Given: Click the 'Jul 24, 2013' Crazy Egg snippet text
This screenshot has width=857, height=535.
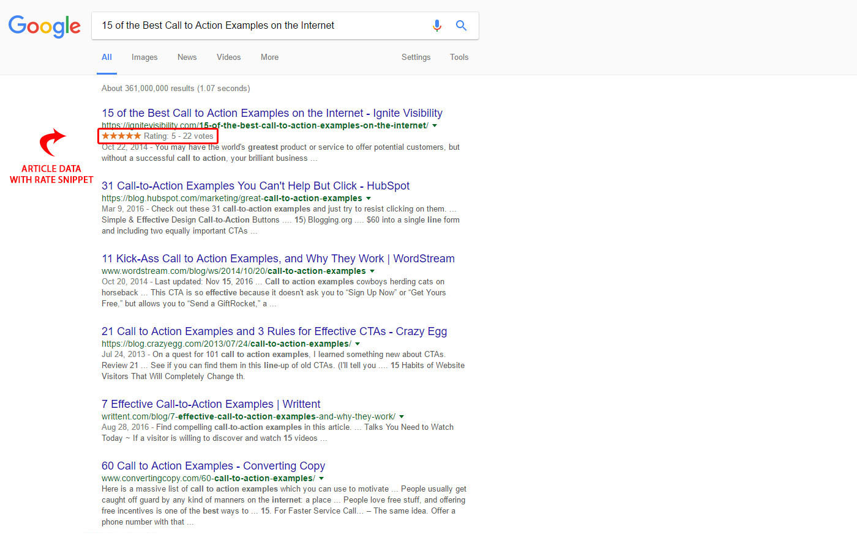Looking at the screenshot, I should click(x=124, y=354).
